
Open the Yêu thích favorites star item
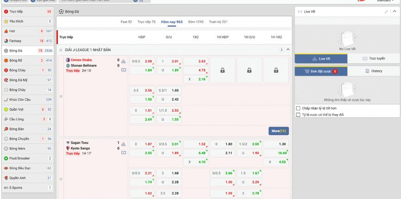(28, 21)
